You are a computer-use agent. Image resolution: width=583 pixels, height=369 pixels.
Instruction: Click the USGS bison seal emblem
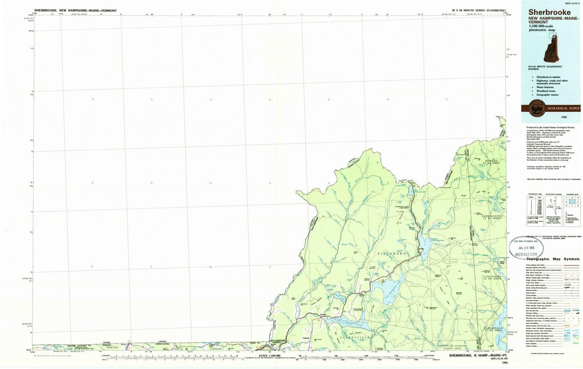[536, 108]
